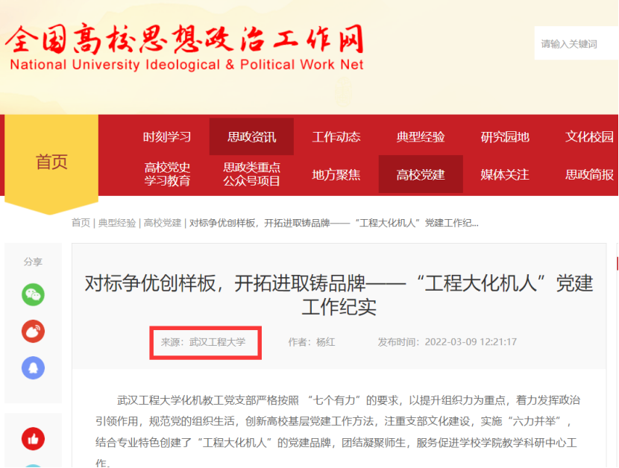The image size is (619, 468).
Task: Select 高校党史学习教育 menu item
Action: click(167, 174)
